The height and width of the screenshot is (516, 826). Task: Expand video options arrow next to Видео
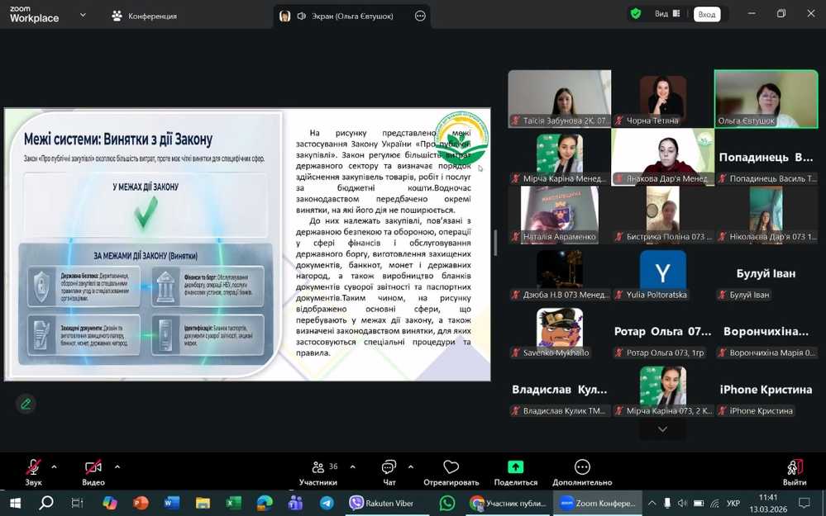pyautogui.click(x=117, y=466)
